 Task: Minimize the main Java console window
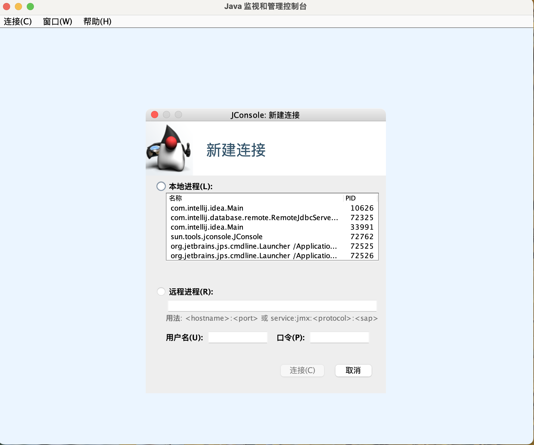pyautogui.click(x=18, y=6)
